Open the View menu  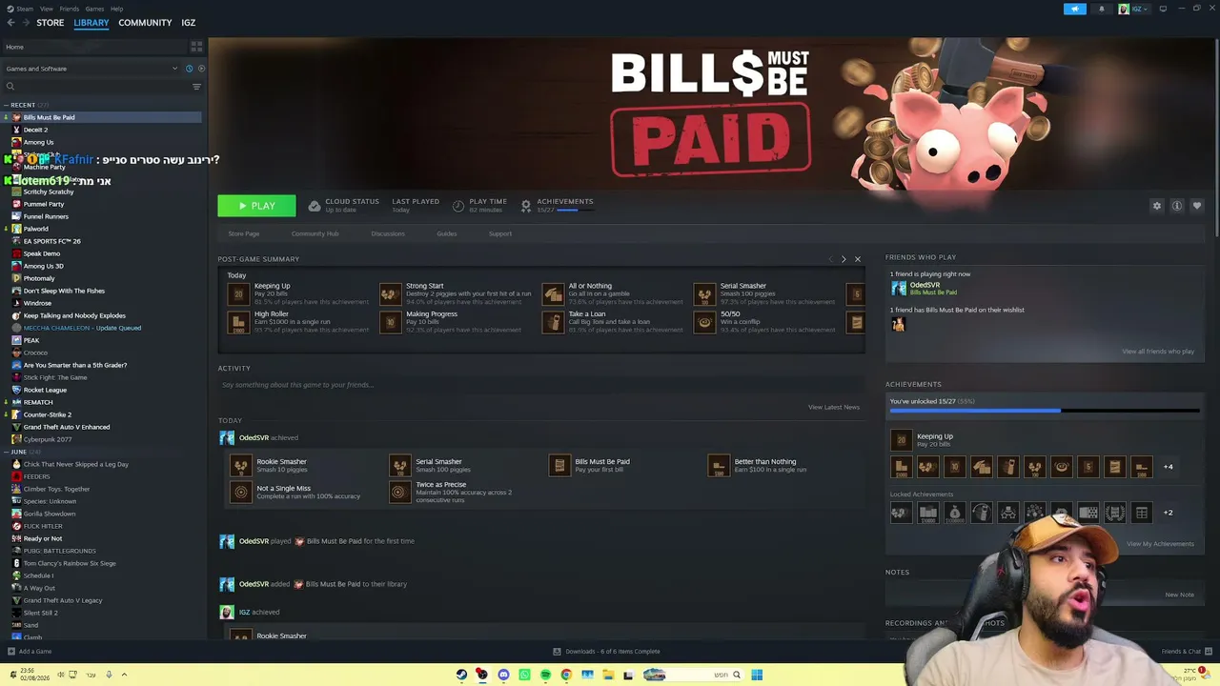click(46, 9)
